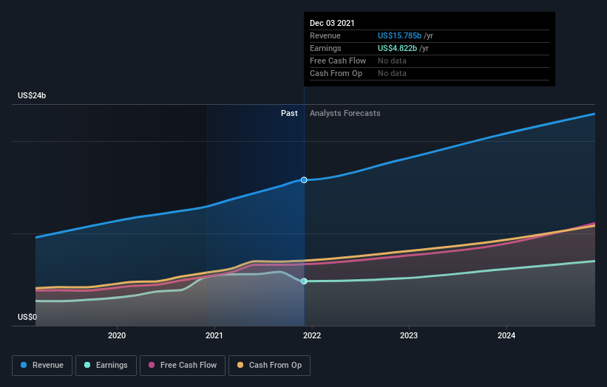The height and width of the screenshot is (387, 607).
Task: Click the Dec 03 2021 tooltip date
Action: point(332,23)
